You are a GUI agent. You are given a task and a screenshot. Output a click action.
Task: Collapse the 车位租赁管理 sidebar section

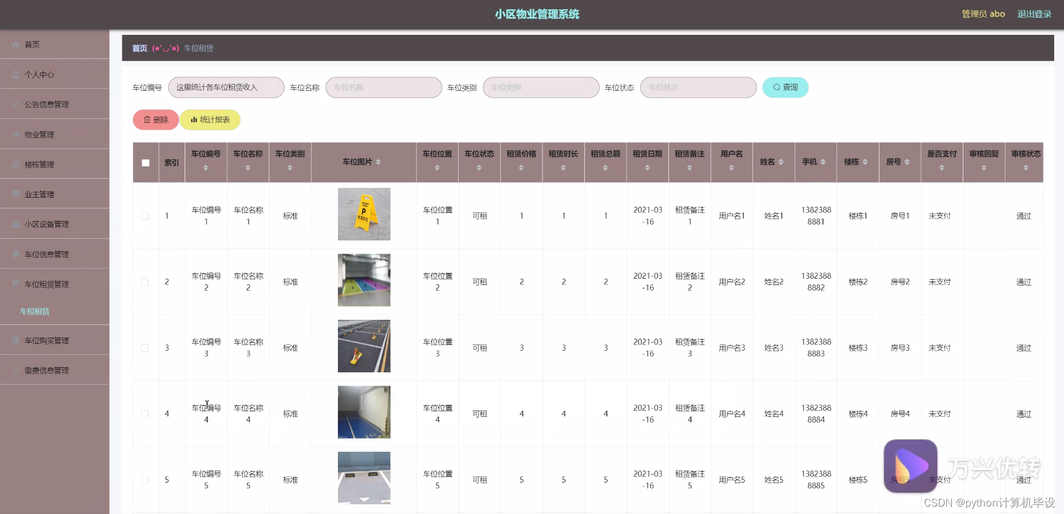(x=46, y=283)
